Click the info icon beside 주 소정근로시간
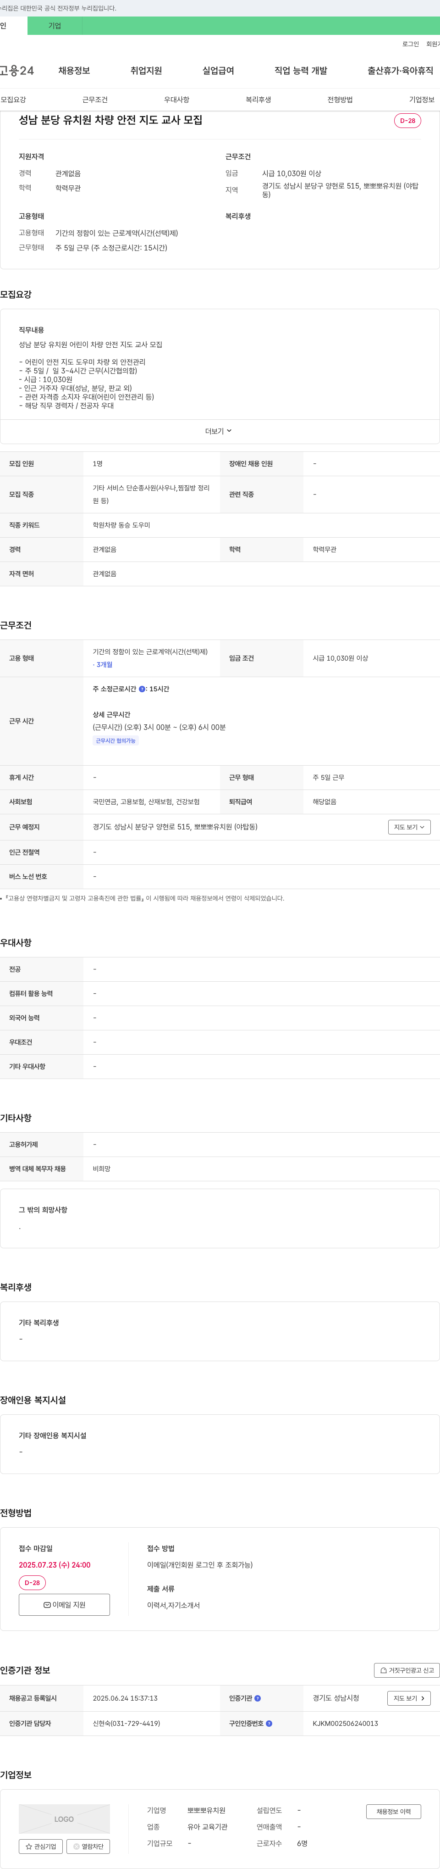The image size is (440, 1869). (142, 689)
